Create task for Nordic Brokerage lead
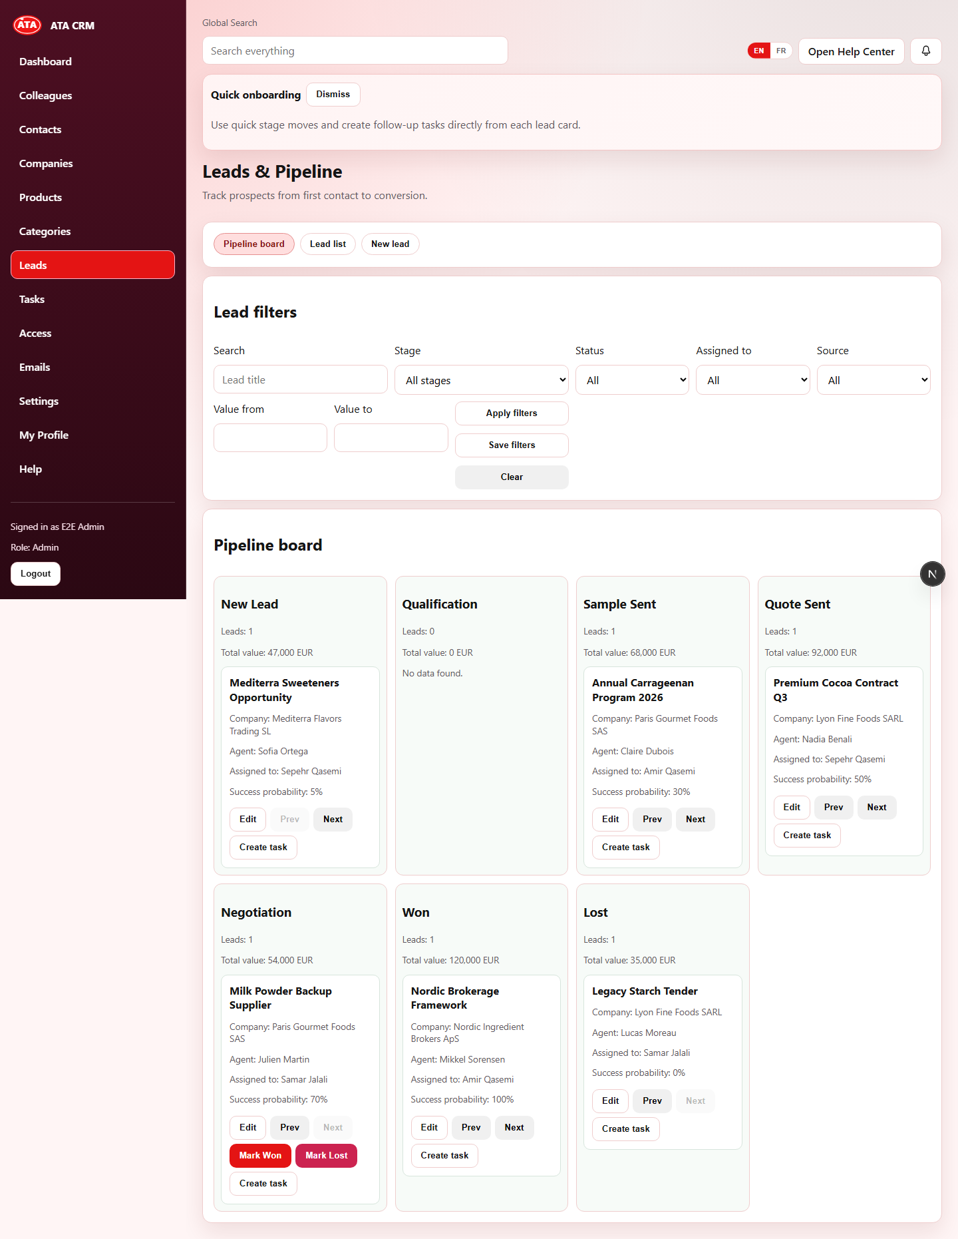958x1239 pixels. tap(444, 1156)
